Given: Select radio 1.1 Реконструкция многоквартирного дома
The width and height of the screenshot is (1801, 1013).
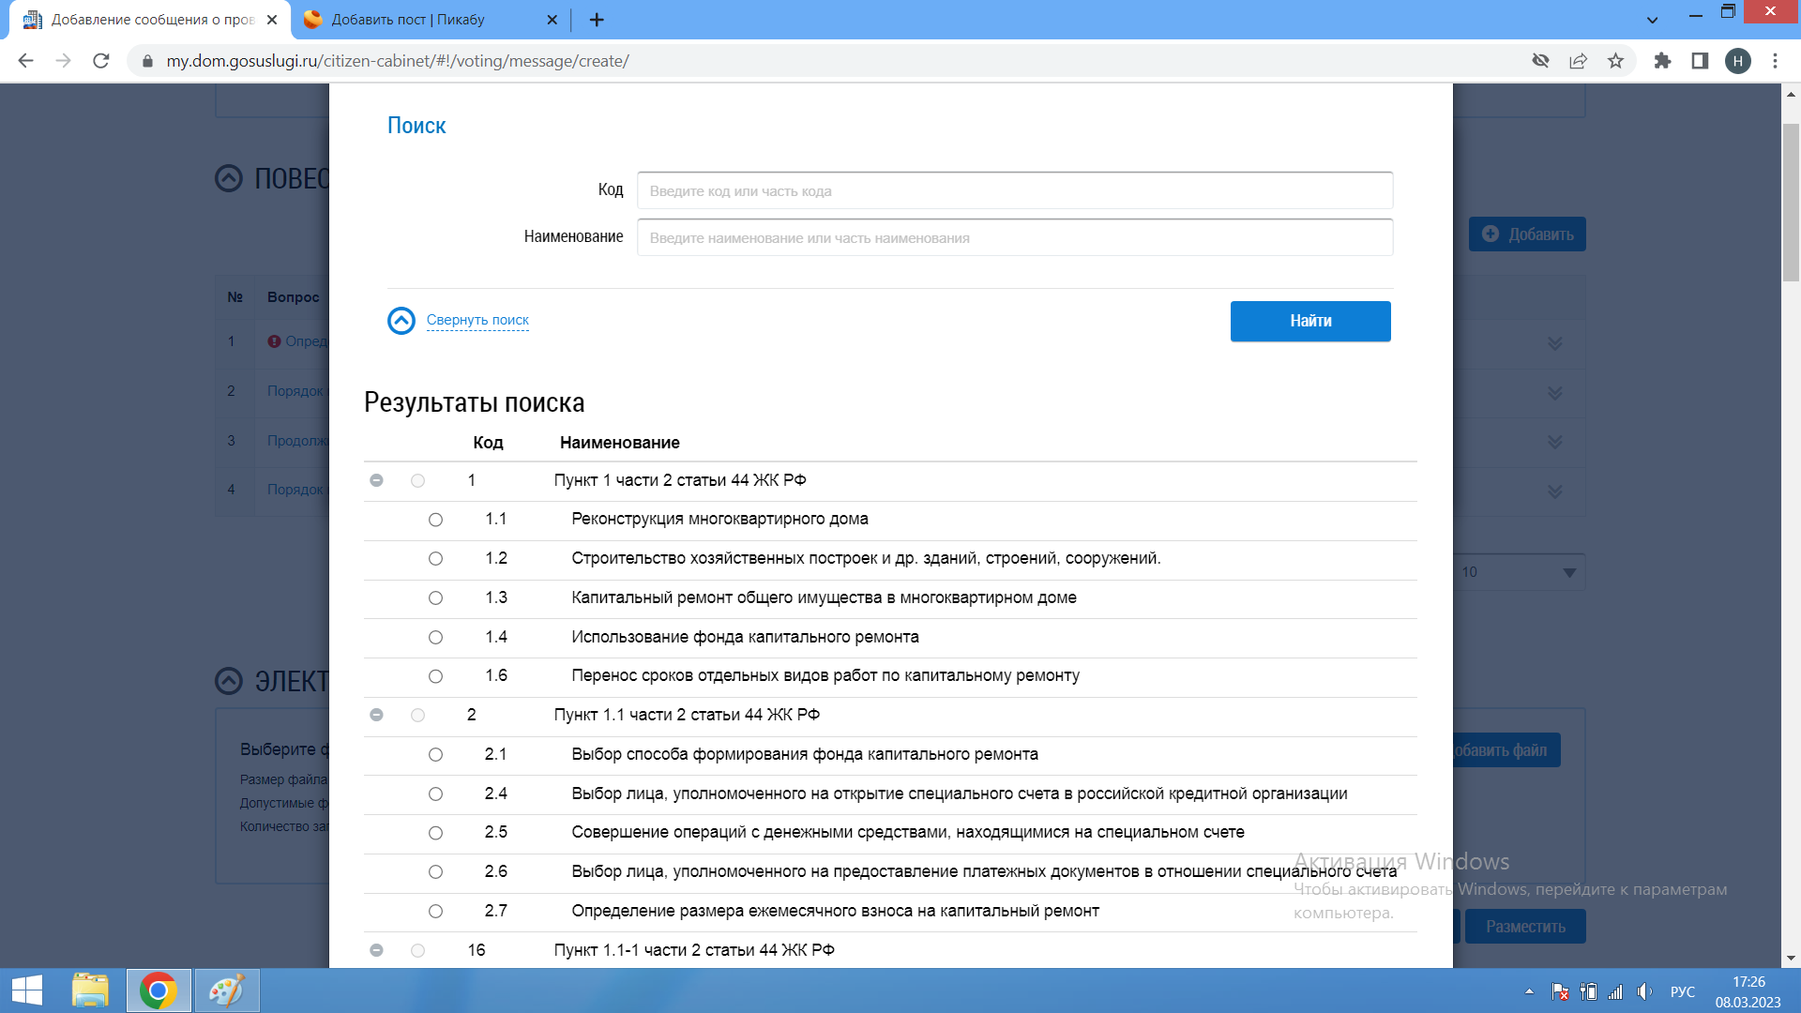Looking at the screenshot, I should click(x=435, y=520).
